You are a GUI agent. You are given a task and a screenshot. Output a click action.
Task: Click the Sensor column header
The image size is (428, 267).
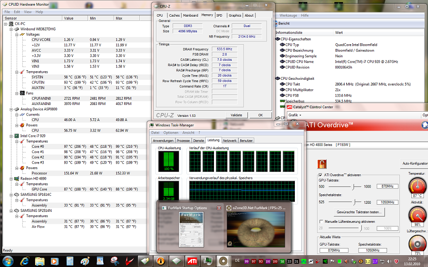click(32, 18)
